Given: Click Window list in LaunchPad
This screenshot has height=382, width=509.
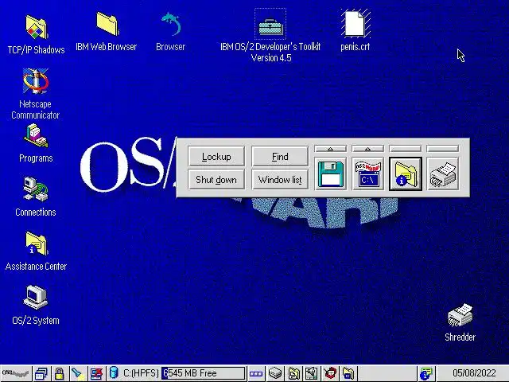Looking at the screenshot, I should pos(280,180).
